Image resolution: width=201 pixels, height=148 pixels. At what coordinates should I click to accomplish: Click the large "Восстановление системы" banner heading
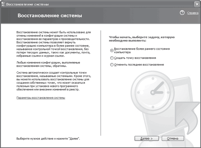[50, 15]
